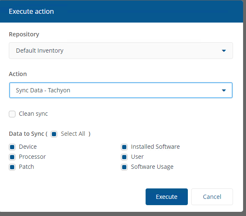Enable the Clean sync checkbox
Image resolution: width=246 pixels, height=216 pixels.
[12, 114]
